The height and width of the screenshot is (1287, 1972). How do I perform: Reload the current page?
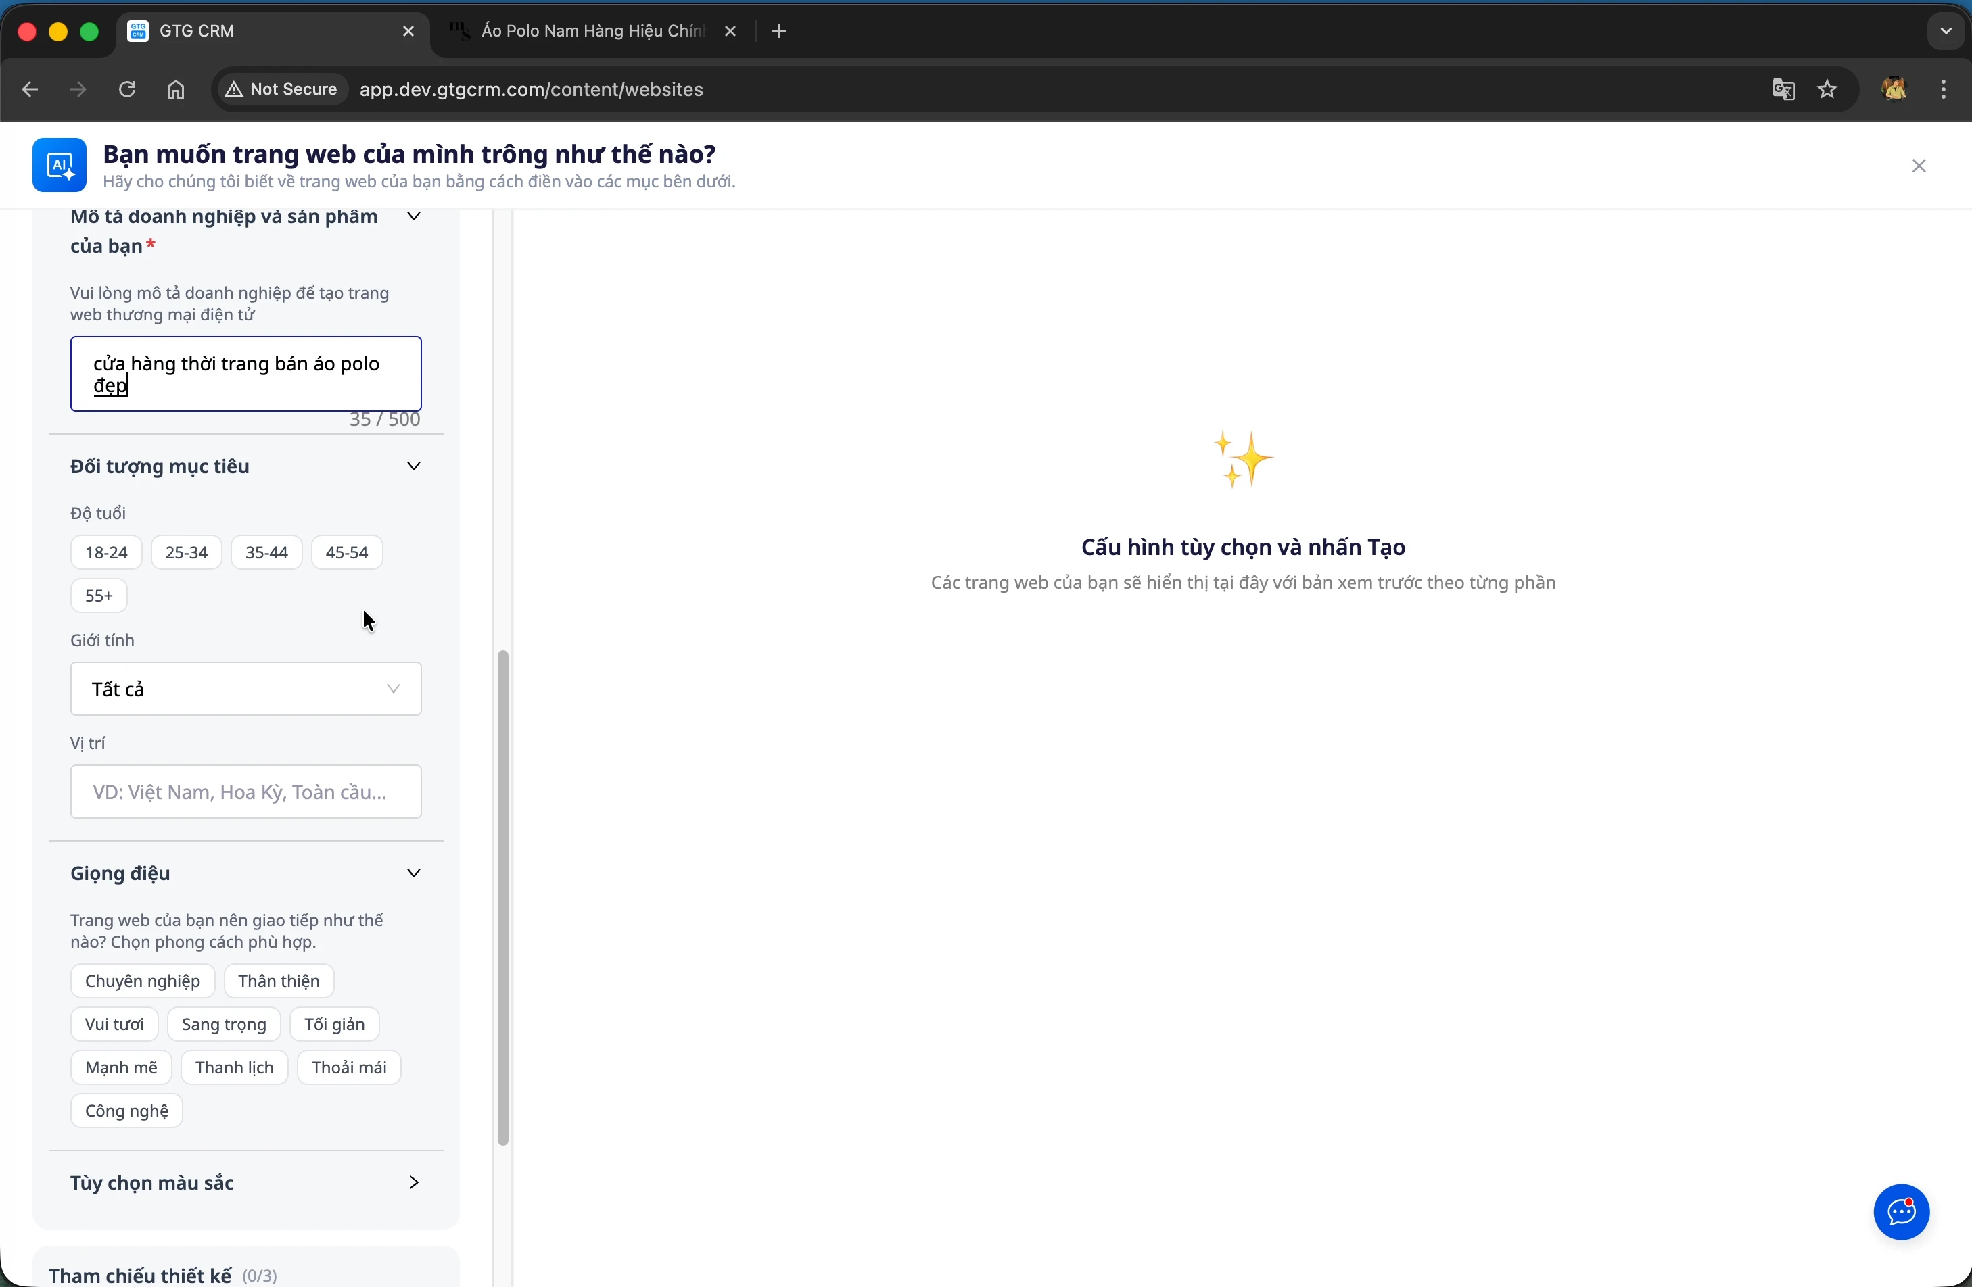pos(126,89)
